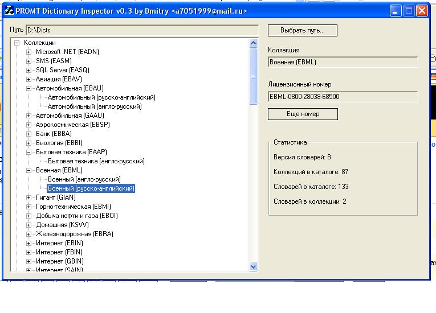Expand the Домашняя (KSVV) node
Image resolution: width=436 pixels, height=313 pixels.
[28, 225]
